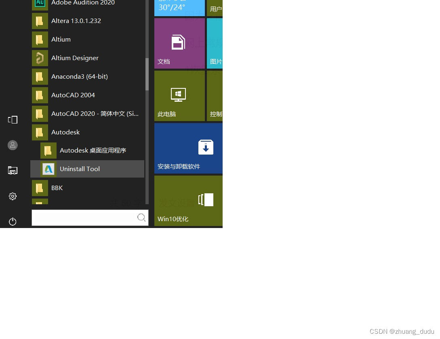
Task: Open the weather tile showing 30°/24°
Action: point(179,8)
